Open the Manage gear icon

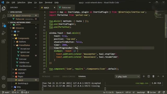3,86
